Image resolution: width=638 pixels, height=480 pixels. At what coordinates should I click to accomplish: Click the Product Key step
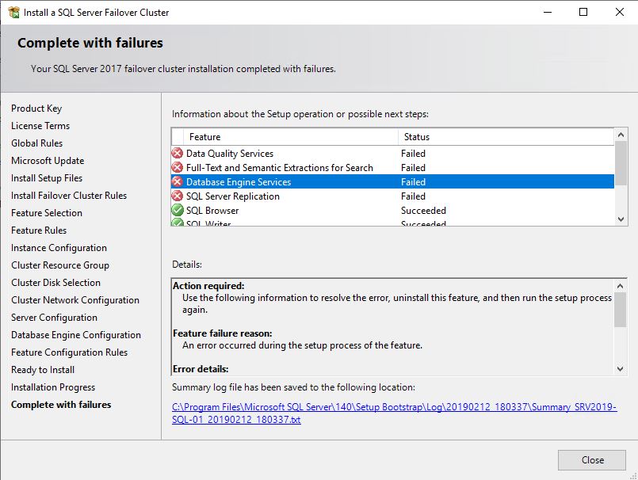coord(36,109)
